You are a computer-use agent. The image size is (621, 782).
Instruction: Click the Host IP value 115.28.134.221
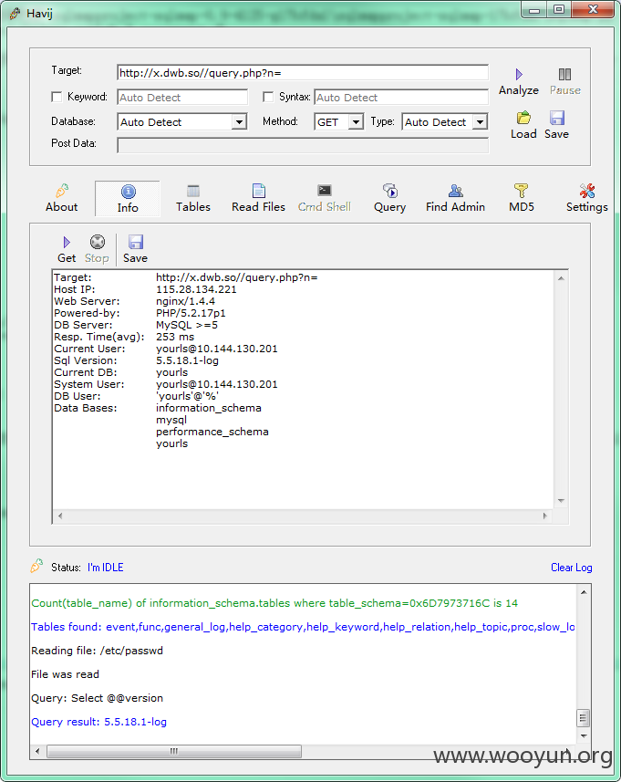(196, 289)
